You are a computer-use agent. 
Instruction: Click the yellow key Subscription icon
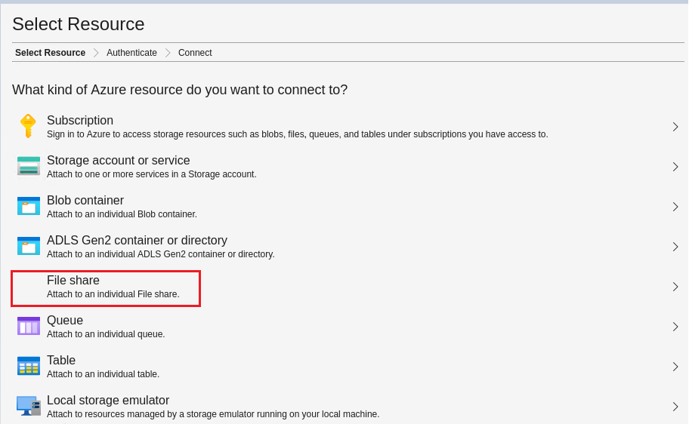pos(28,127)
